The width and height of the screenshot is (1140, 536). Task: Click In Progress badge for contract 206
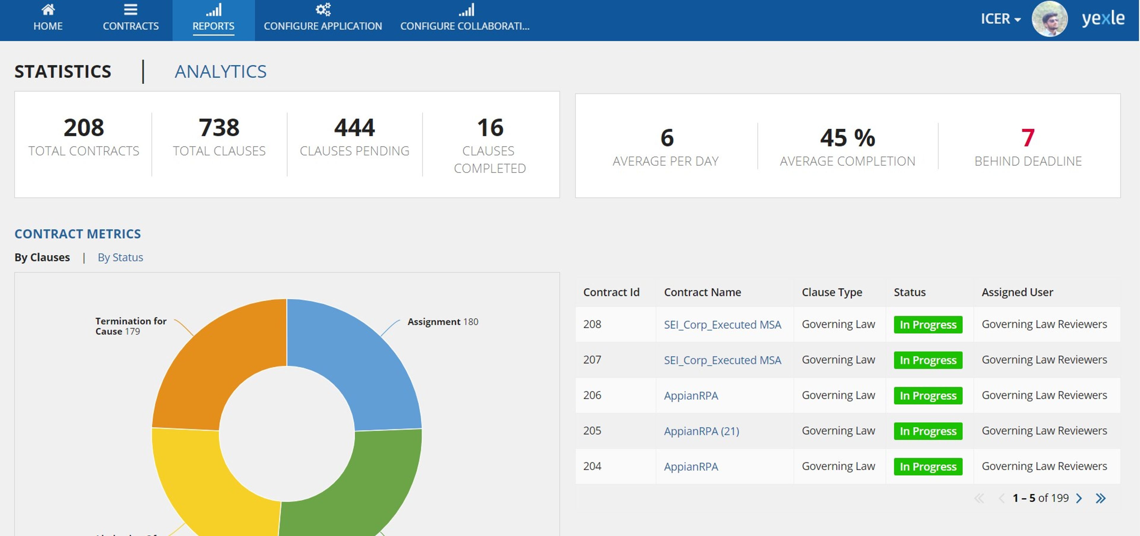(928, 395)
